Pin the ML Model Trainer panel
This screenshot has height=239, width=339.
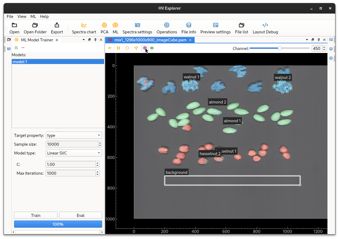[96, 40]
